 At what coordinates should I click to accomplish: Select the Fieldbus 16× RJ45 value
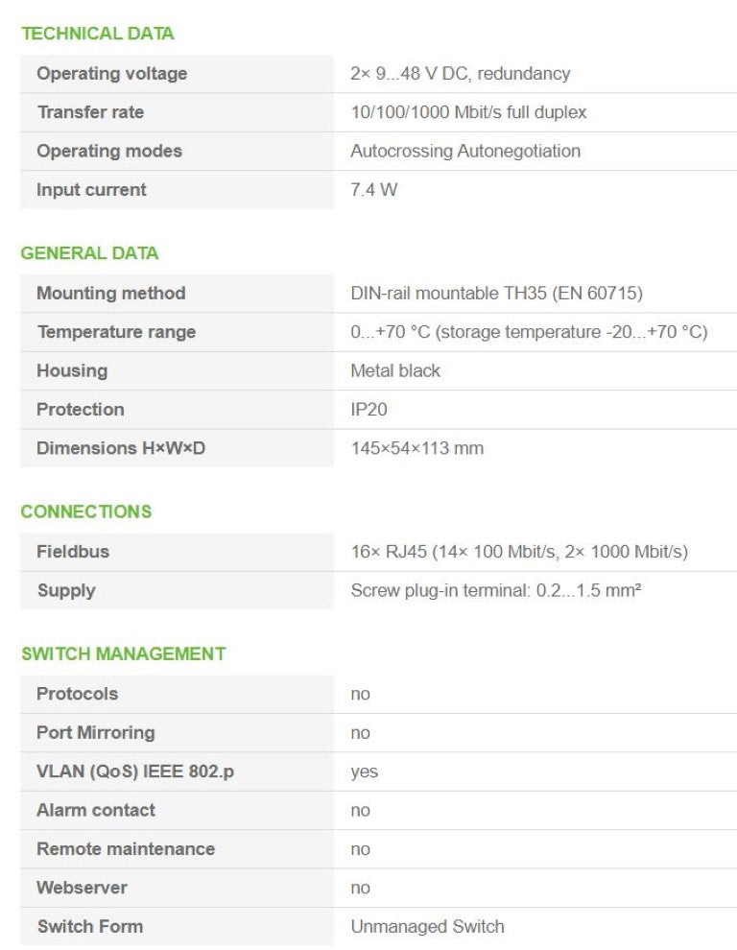coord(518,552)
